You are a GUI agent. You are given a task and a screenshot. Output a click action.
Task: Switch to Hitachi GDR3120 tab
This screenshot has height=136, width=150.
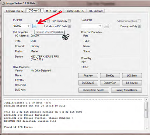(x=75, y=11)
